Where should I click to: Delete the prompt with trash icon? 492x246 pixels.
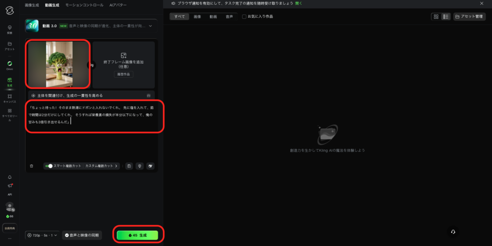coord(31,166)
